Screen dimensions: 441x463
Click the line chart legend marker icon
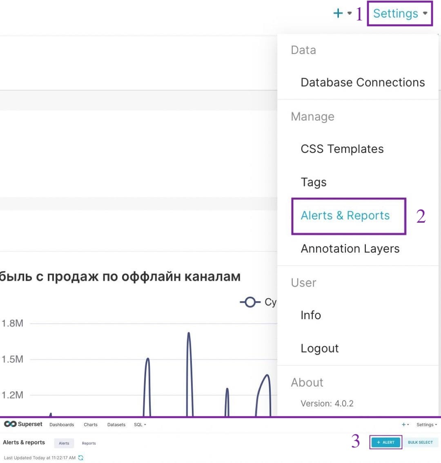250,302
